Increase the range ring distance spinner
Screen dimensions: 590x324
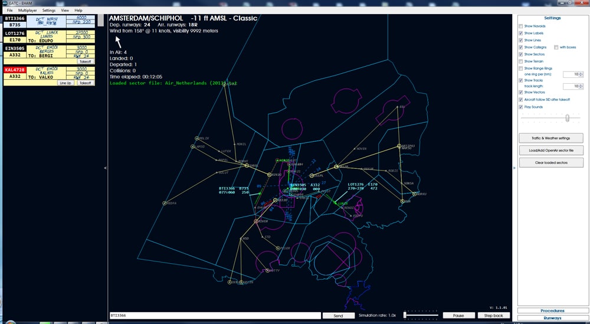click(x=582, y=73)
